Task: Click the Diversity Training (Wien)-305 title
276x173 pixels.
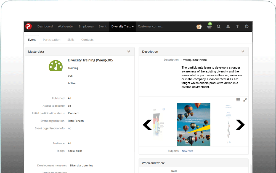Action: pyautogui.click(x=91, y=60)
